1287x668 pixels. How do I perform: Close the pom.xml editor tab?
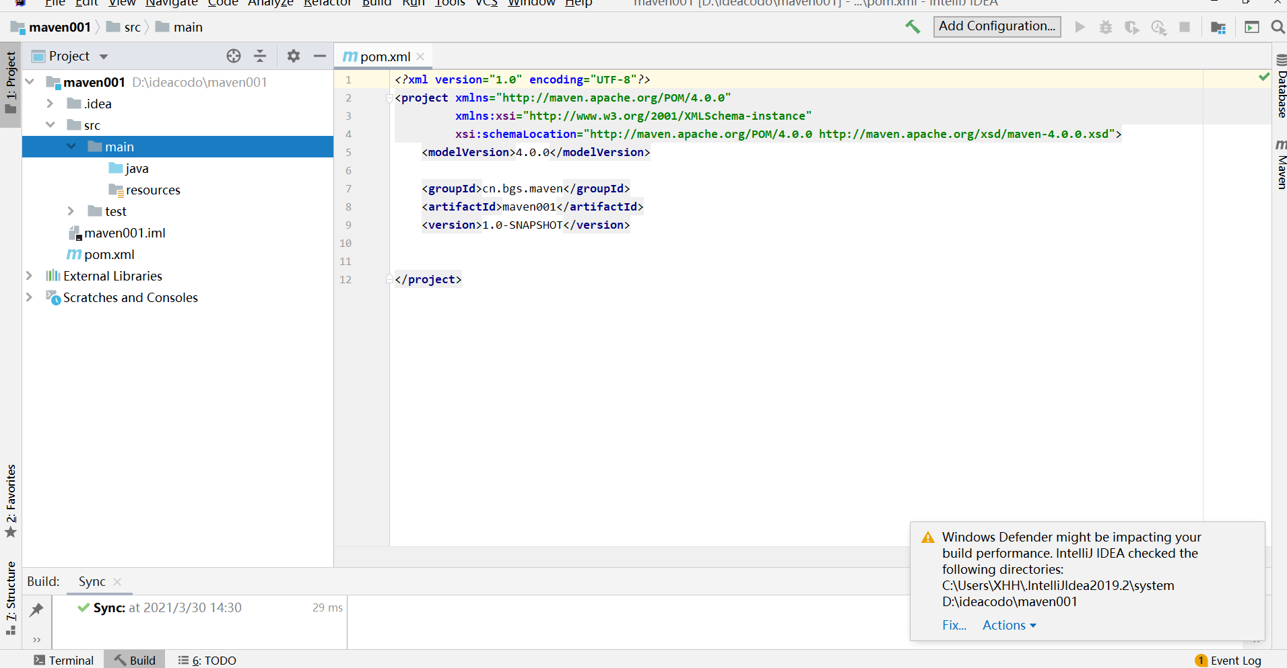[420, 57]
